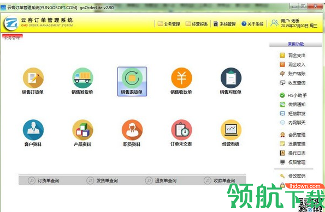Minimize the goOrderLite window
This screenshot has width=325, height=212.
pos(294,7)
